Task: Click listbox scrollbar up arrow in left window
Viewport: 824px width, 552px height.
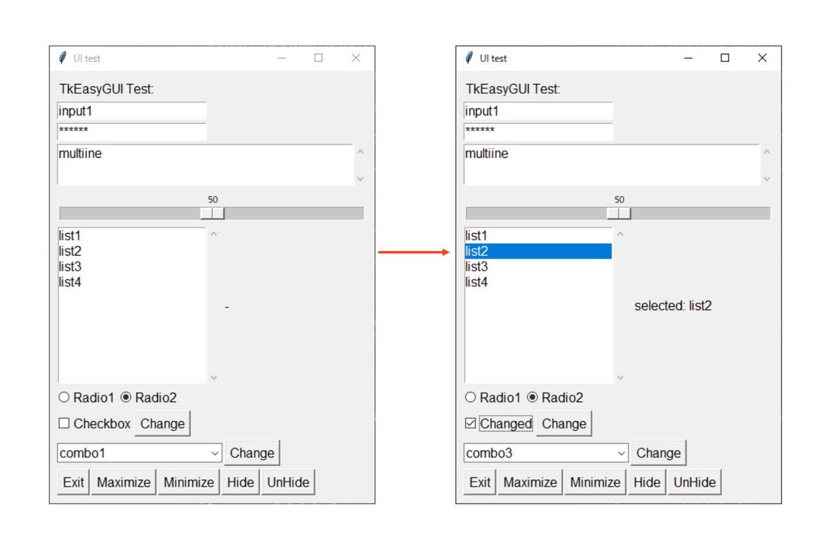Action: coord(214,235)
